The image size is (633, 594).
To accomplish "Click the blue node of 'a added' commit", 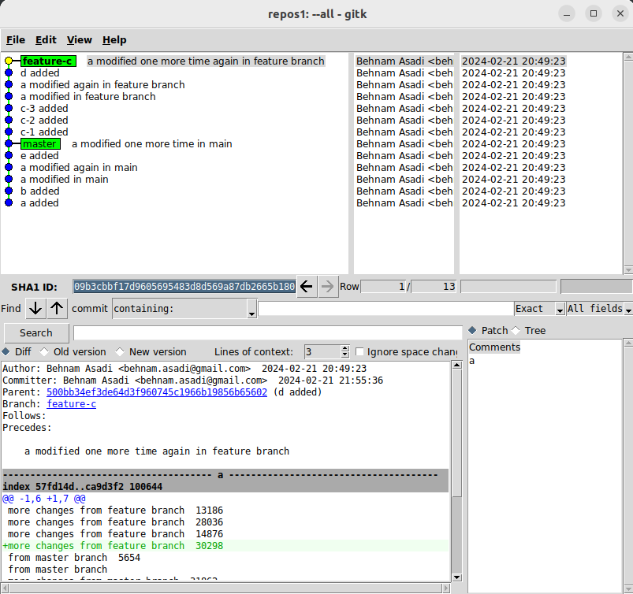I will pos(9,203).
